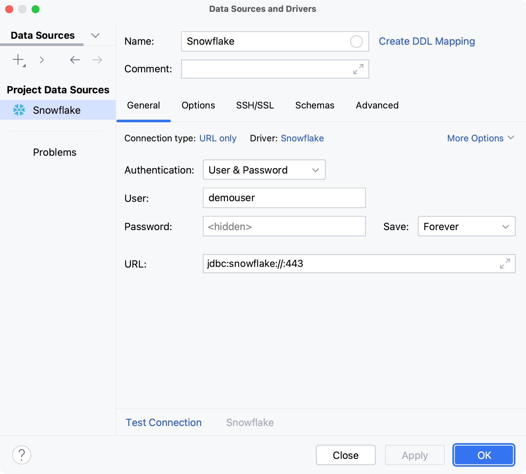Viewport: 526px width, 474px height.
Task: Click the Create DDL Mapping link
Action: point(426,41)
